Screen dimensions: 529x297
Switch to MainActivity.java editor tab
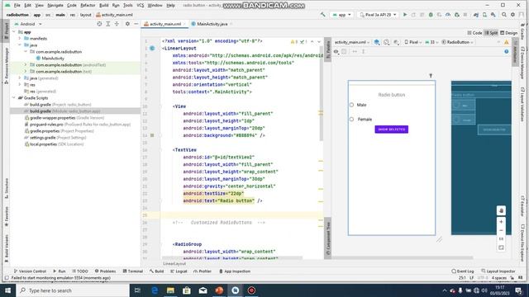point(212,24)
